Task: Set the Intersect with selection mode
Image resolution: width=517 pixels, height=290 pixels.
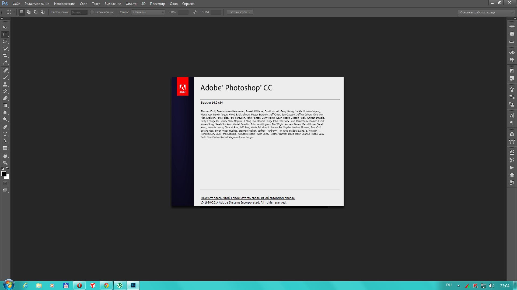Action: tap(43, 12)
